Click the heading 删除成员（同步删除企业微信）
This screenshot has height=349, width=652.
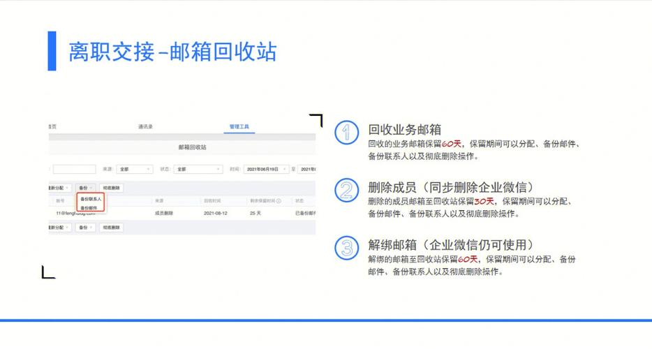click(451, 187)
